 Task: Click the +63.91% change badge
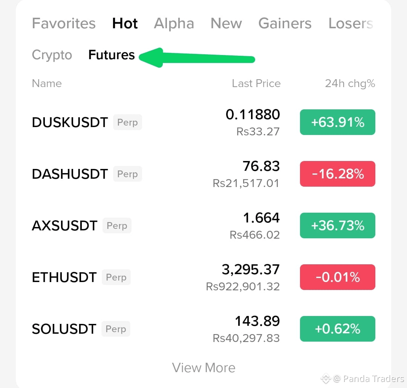[337, 122]
